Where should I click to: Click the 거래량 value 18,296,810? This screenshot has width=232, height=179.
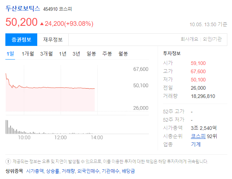coord(203,96)
